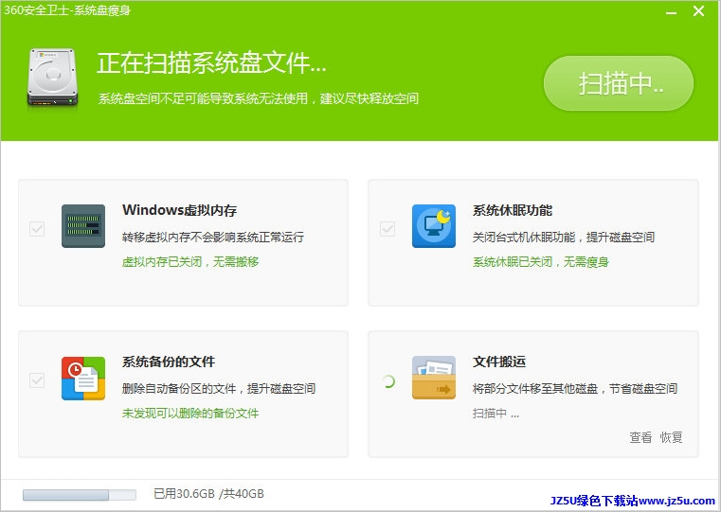
Task: Click the Windows virtual memory icon
Action: point(83,226)
